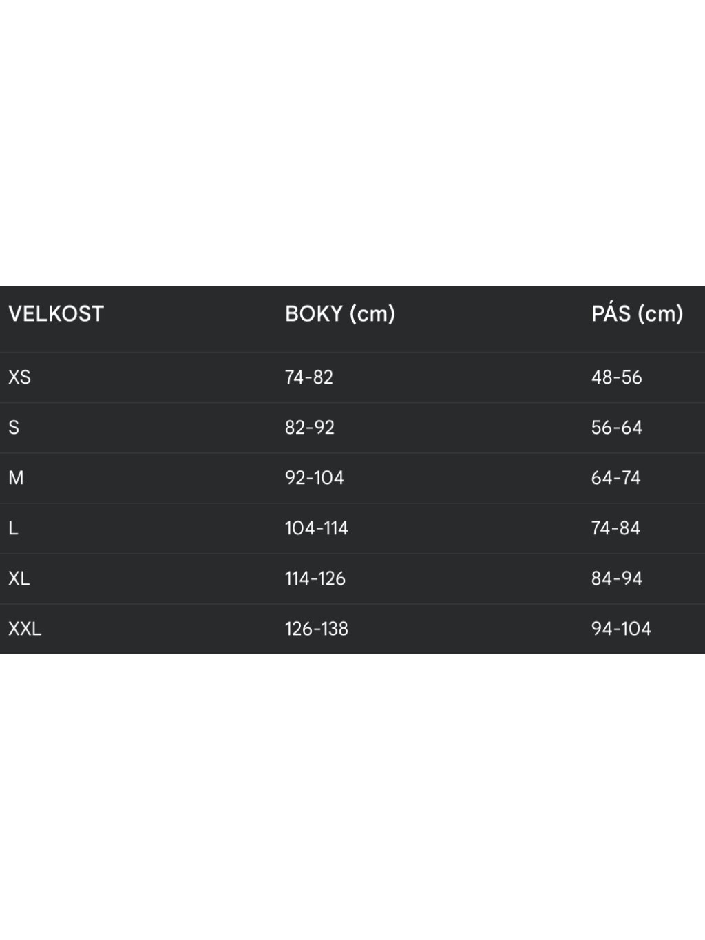
Task: Select the S size cell
Action: click(x=14, y=428)
